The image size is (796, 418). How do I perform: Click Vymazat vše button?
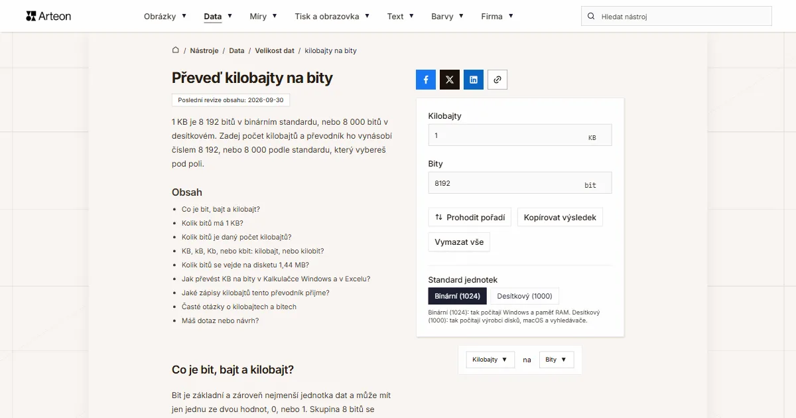(x=459, y=242)
